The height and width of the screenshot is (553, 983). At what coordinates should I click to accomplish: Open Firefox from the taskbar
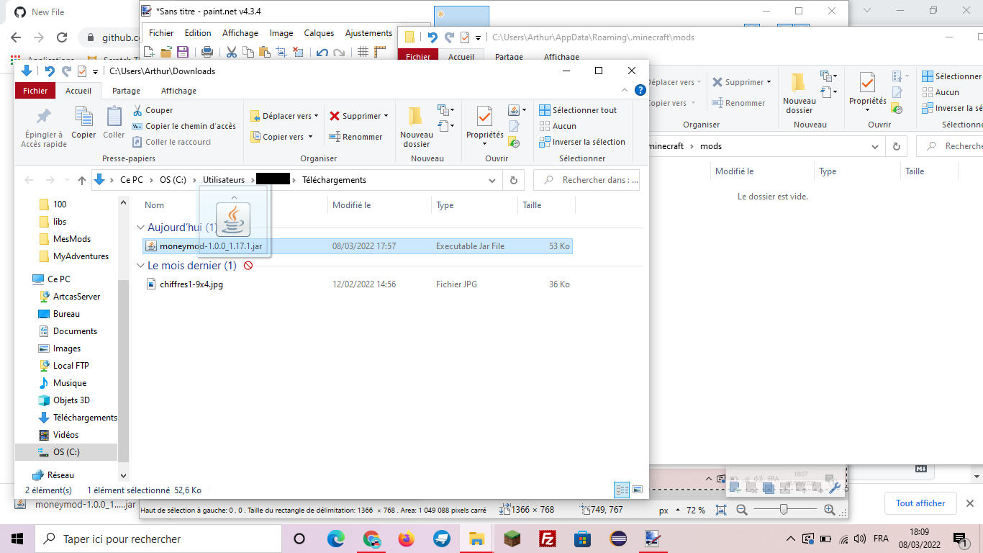406,539
